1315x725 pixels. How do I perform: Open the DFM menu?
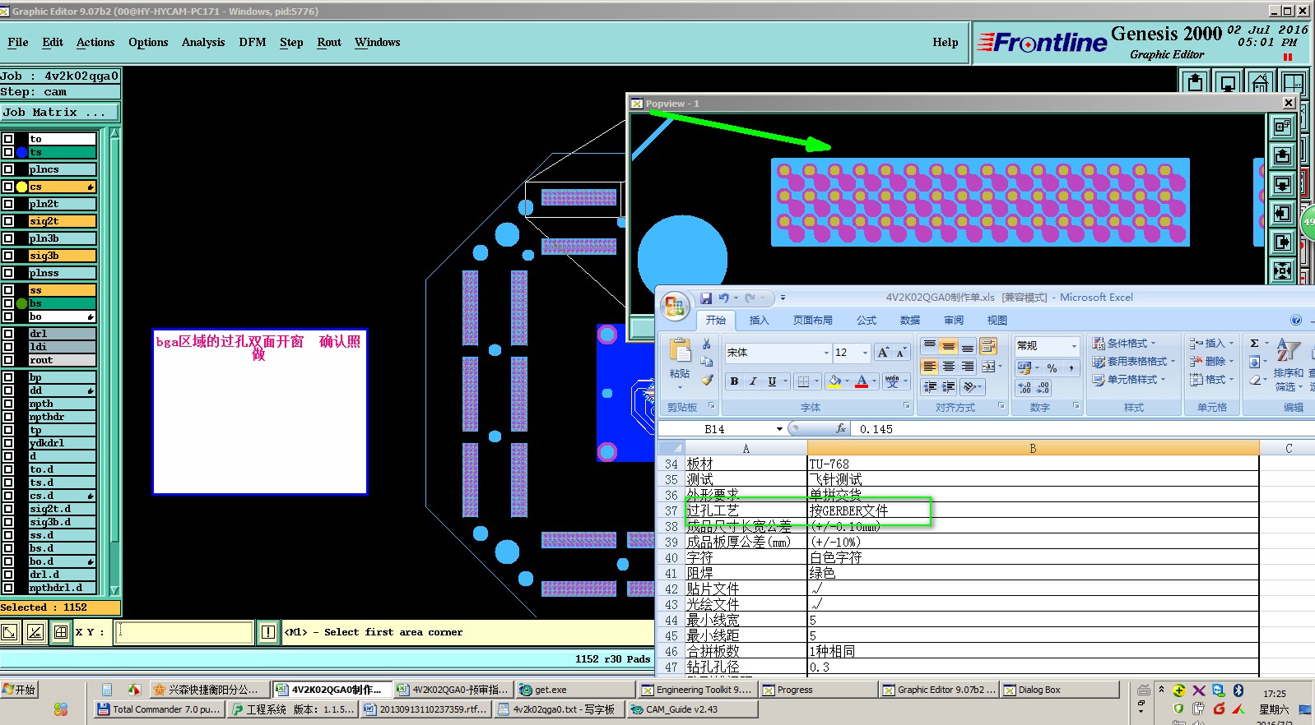(x=253, y=42)
